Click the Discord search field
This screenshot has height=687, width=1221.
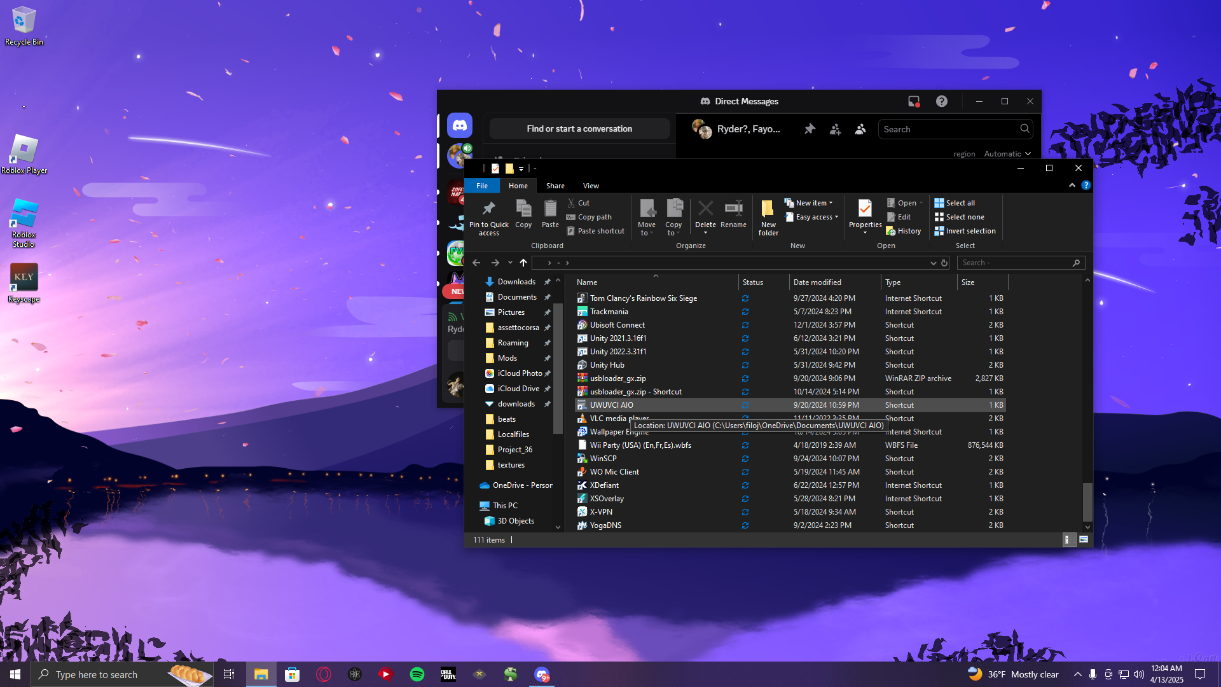click(x=955, y=129)
